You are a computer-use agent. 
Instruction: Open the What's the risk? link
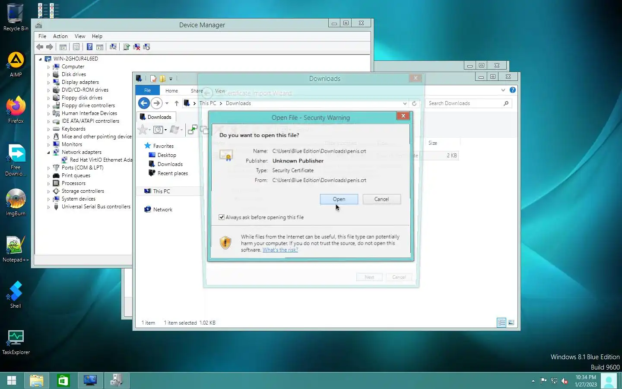[280, 250]
